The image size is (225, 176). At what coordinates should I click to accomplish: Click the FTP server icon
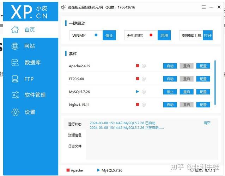(15, 79)
